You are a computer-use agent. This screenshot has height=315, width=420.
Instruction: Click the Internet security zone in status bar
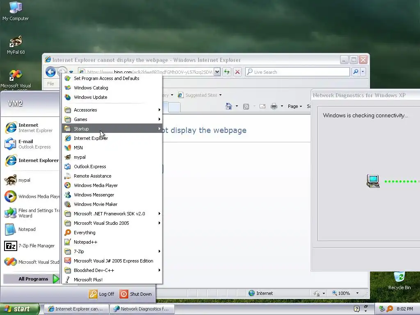coord(260,293)
